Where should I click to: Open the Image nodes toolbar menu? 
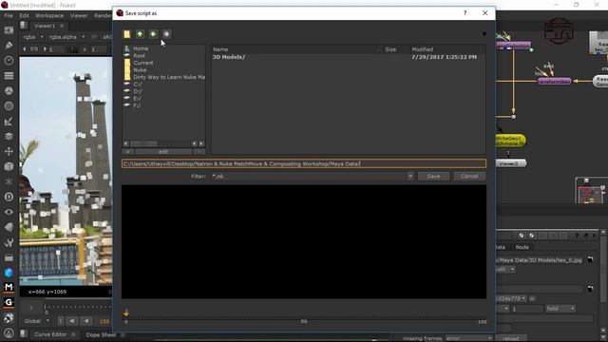[9, 30]
